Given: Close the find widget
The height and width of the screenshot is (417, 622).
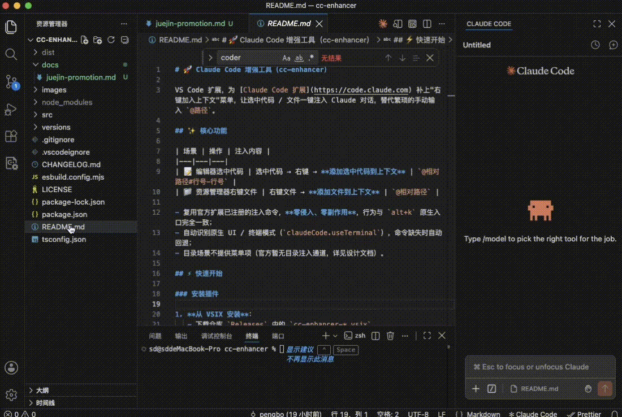Looking at the screenshot, I should click(430, 58).
